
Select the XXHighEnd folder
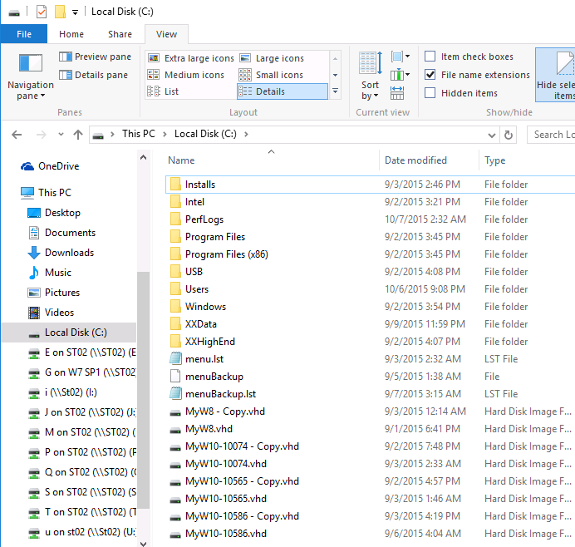point(203,342)
